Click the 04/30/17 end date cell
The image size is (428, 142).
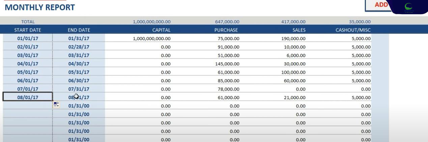click(x=79, y=64)
